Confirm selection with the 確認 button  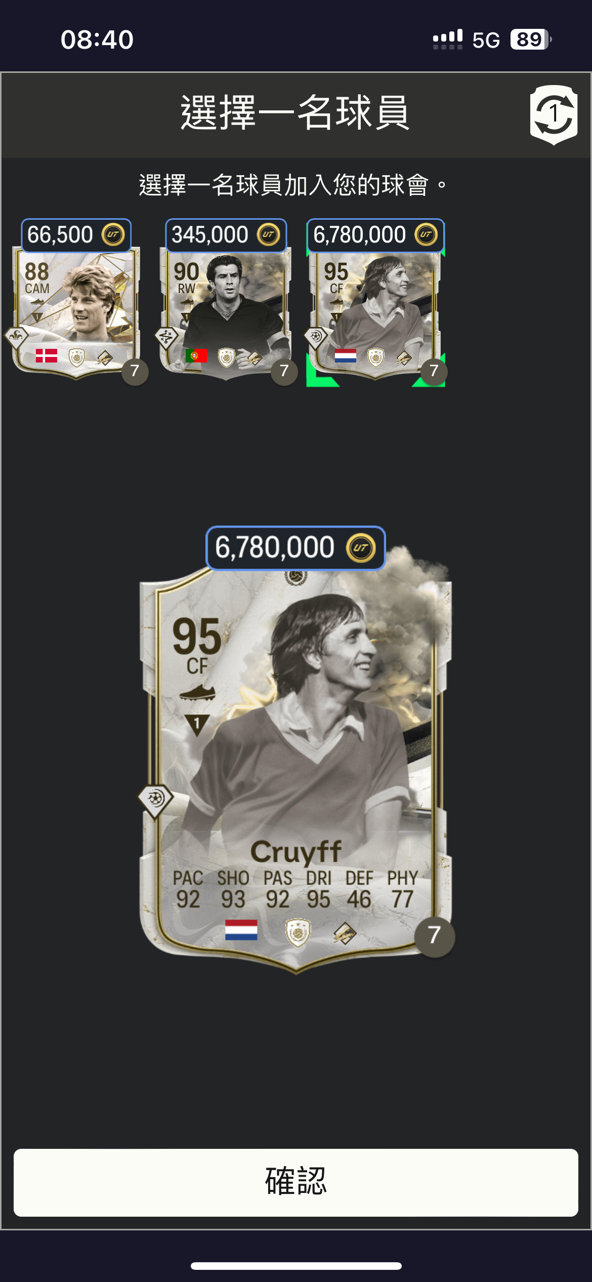(x=296, y=1182)
